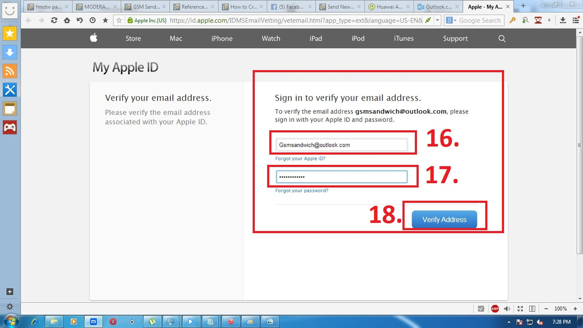Toggle full screen mode in status bar
The width and height of the screenshot is (583, 328).
coord(520,309)
